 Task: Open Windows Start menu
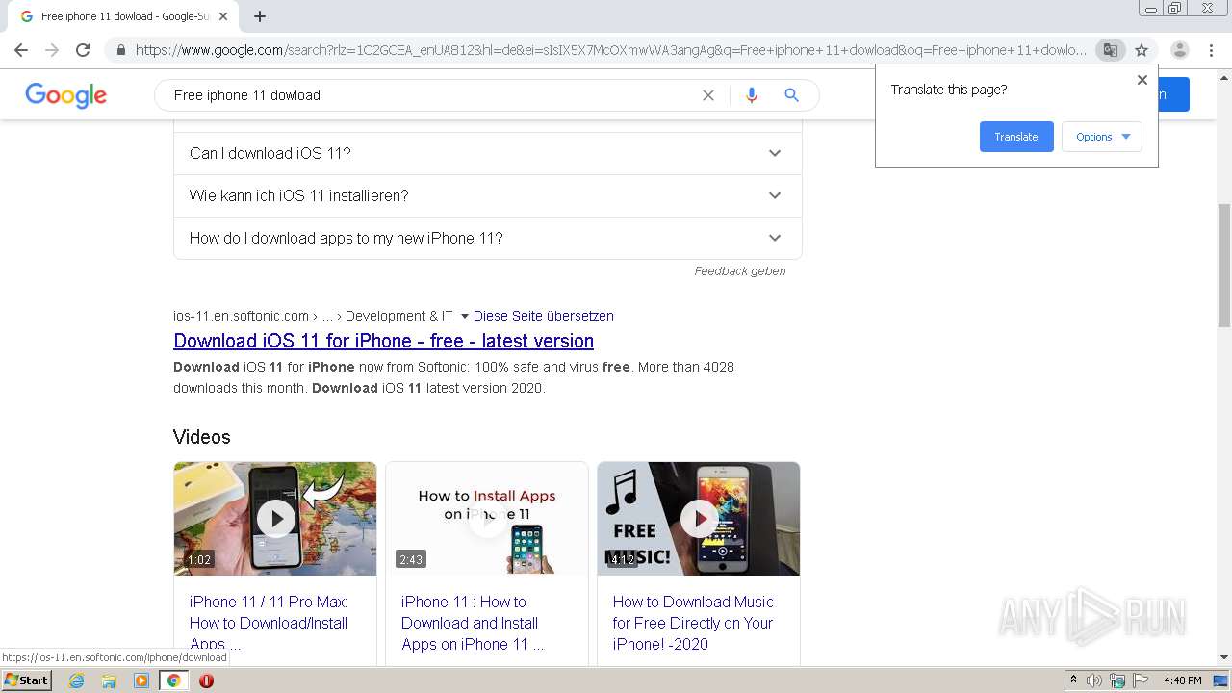(26, 680)
